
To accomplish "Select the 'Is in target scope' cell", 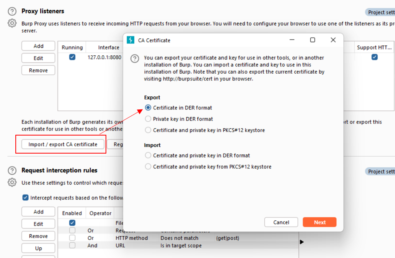I will tap(181, 245).
